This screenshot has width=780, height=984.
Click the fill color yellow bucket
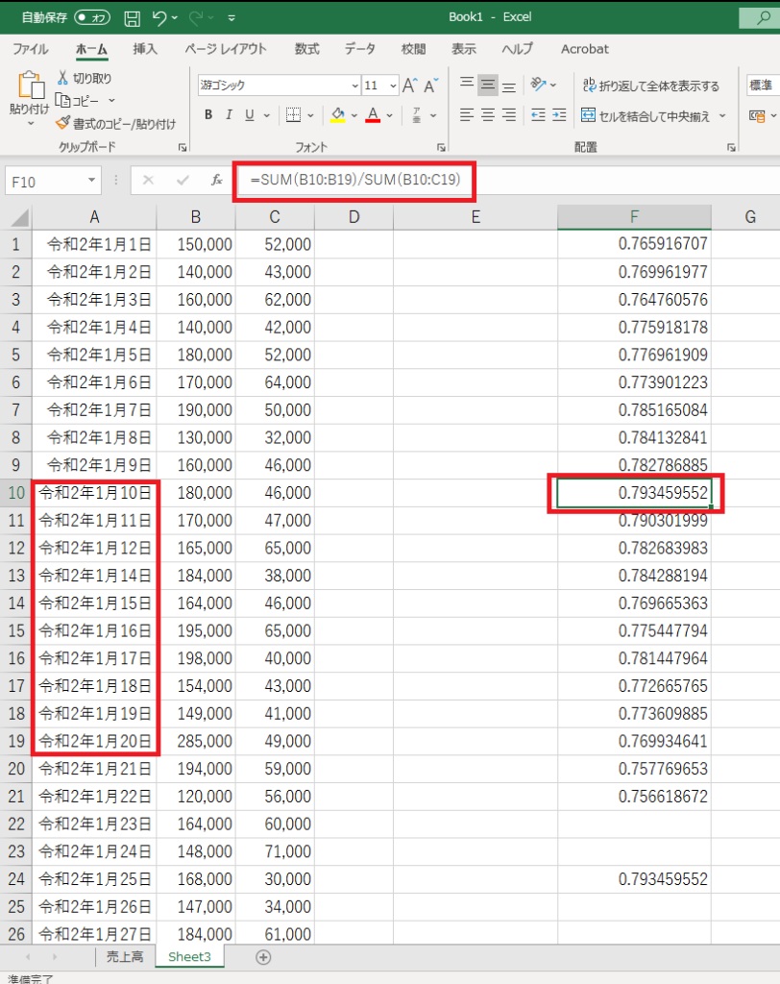point(337,115)
